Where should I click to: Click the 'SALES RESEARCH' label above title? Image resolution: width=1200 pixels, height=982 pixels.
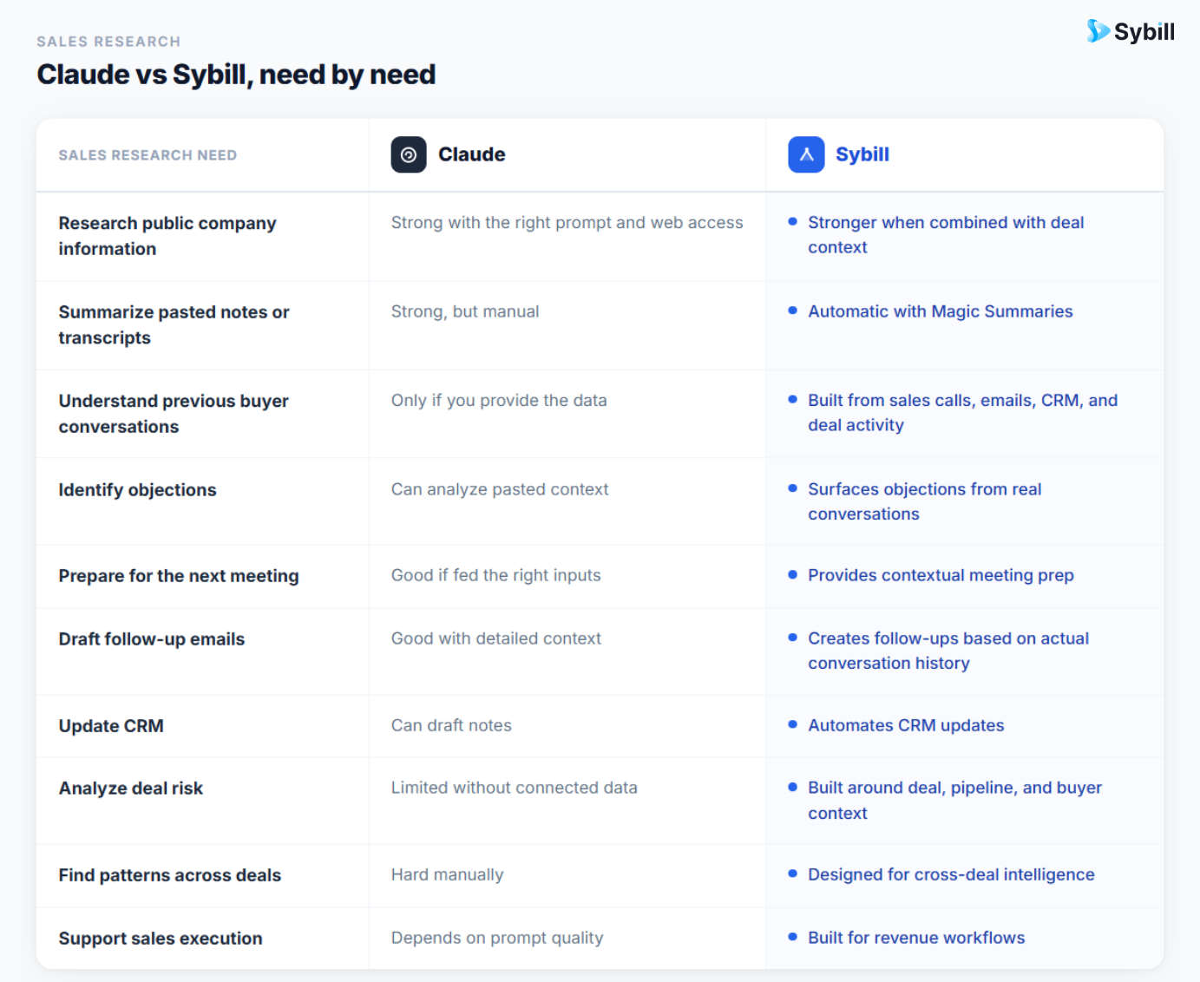pyautogui.click(x=108, y=42)
